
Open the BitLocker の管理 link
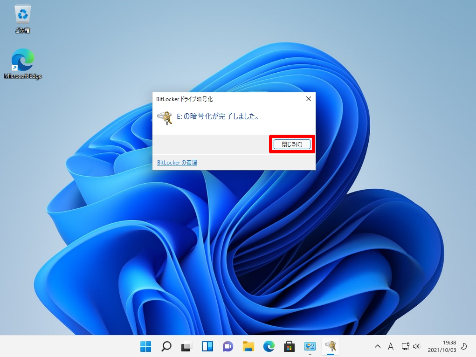(177, 162)
